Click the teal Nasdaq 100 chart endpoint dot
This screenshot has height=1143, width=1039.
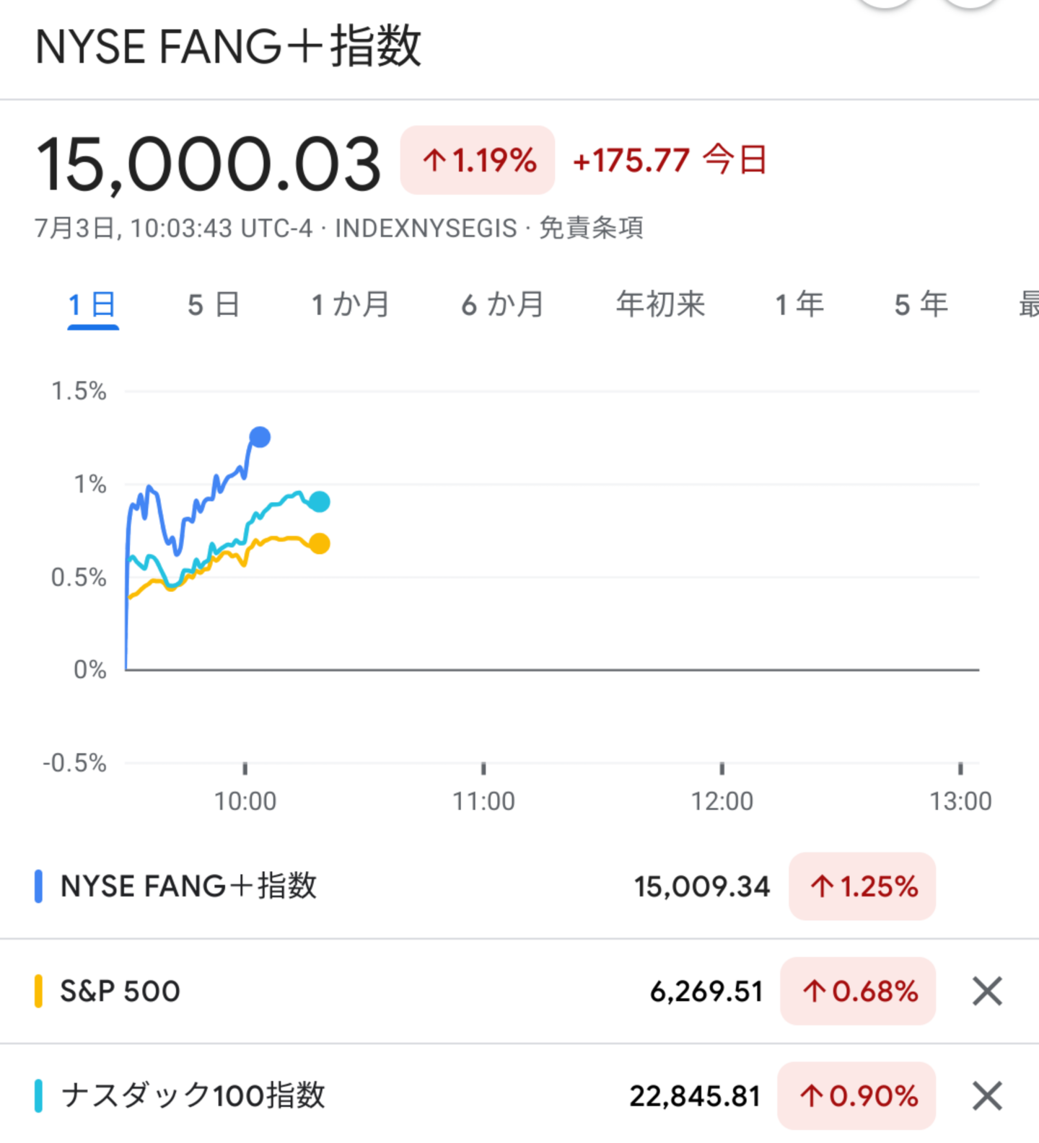tap(320, 501)
